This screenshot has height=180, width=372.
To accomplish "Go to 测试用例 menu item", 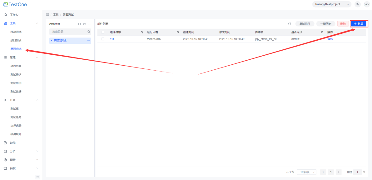I will coord(16,83).
